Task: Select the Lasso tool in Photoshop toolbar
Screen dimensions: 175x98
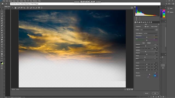Action: [x=2, y=14]
